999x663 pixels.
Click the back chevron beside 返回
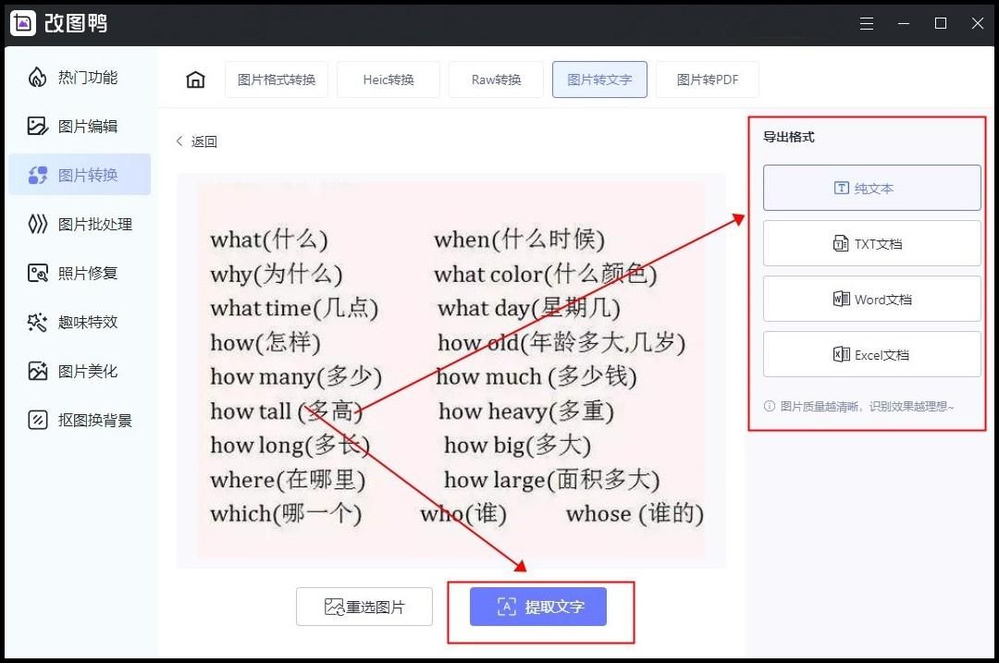pos(179,141)
